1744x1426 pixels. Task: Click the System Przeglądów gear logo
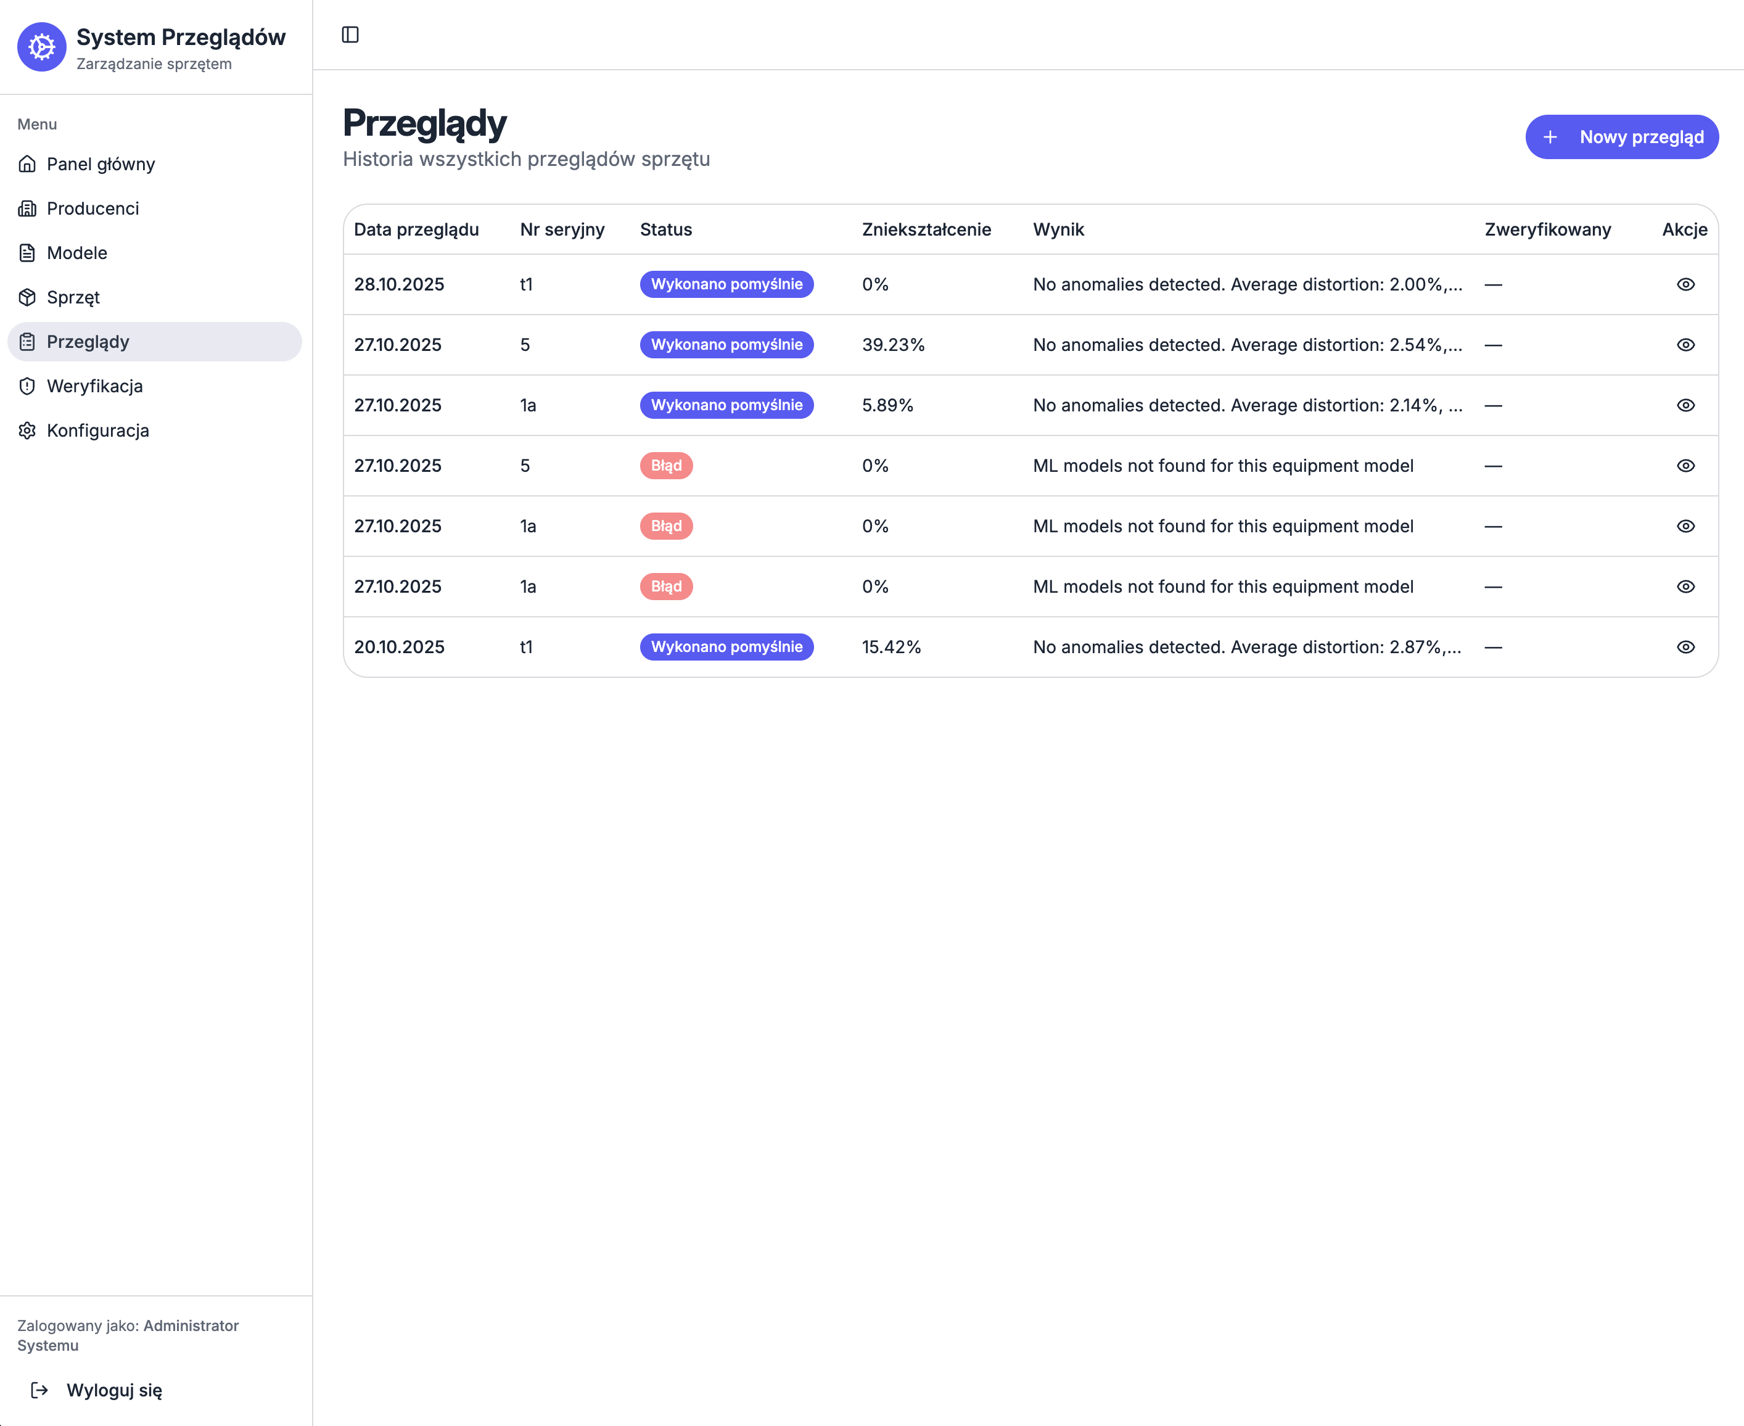tap(41, 47)
